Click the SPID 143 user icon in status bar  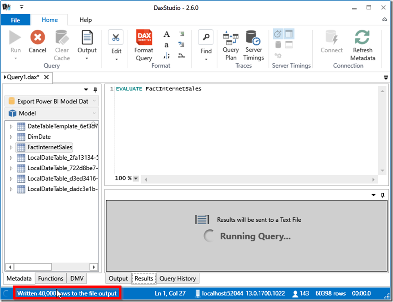tap(296, 293)
